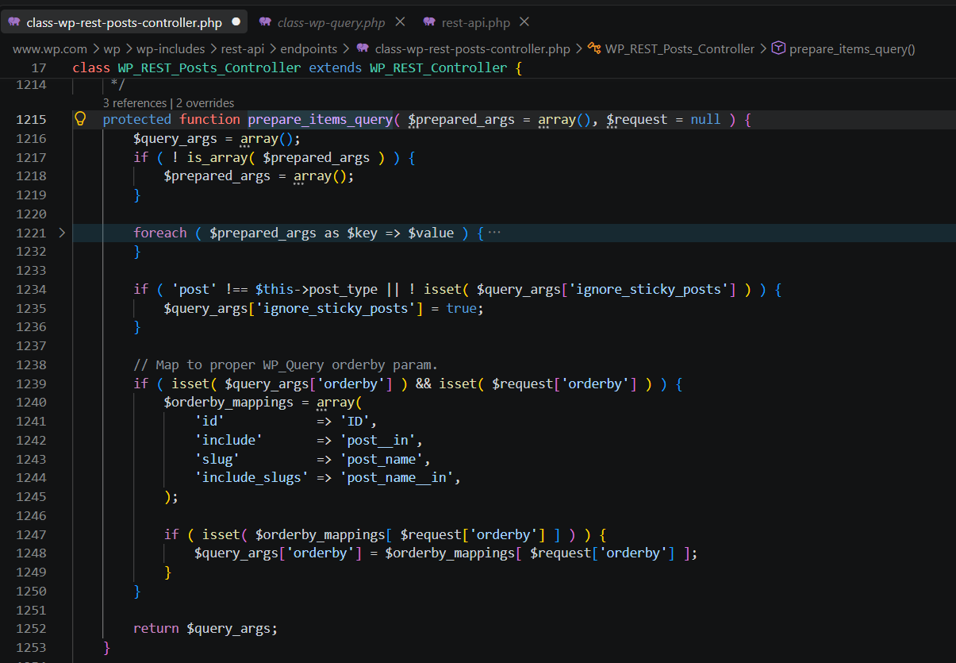Click the class symbol icon in breadcrumbs
This screenshot has width=956, height=663.
pyautogui.click(x=595, y=48)
